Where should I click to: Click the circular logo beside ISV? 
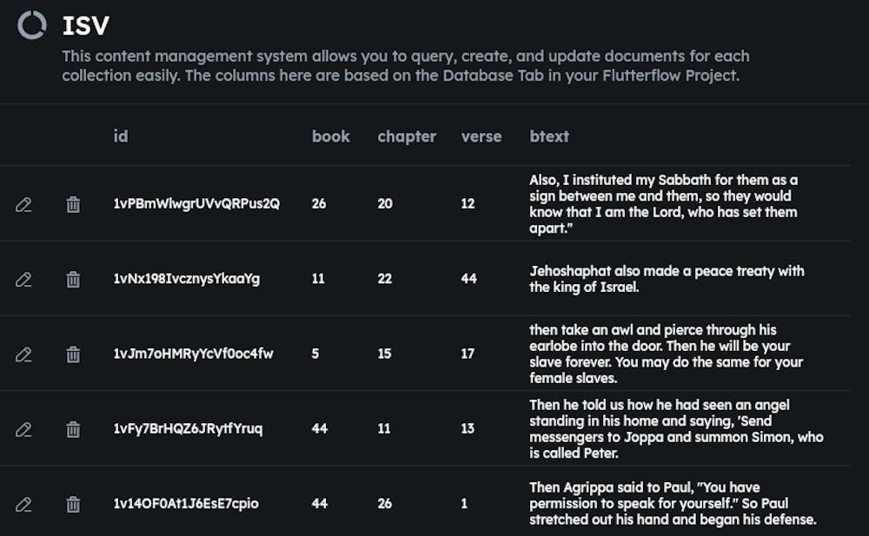32,25
